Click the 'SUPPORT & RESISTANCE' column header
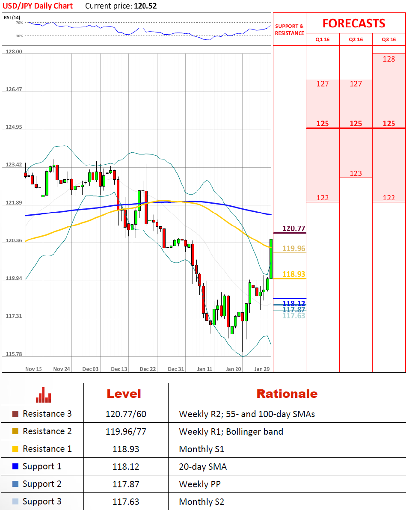 coord(289,30)
